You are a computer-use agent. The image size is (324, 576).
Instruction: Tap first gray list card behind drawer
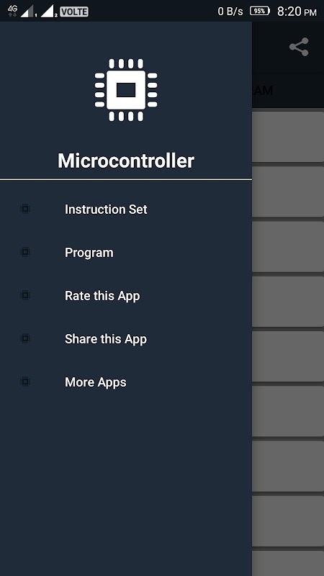click(x=288, y=136)
